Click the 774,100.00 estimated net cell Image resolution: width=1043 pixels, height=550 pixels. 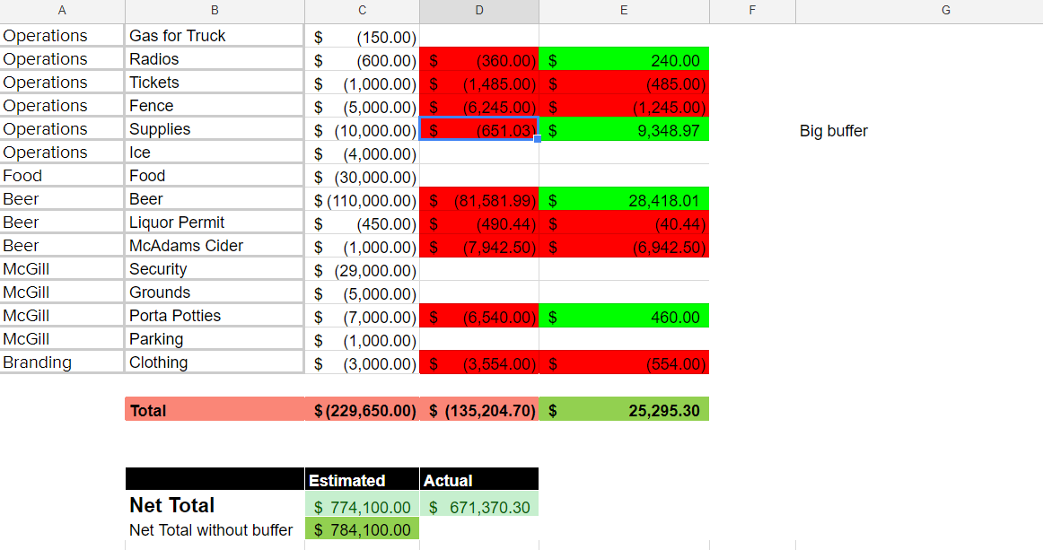pos(362,505)
